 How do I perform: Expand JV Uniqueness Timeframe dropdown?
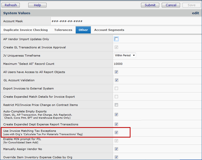tap(125, 55)
